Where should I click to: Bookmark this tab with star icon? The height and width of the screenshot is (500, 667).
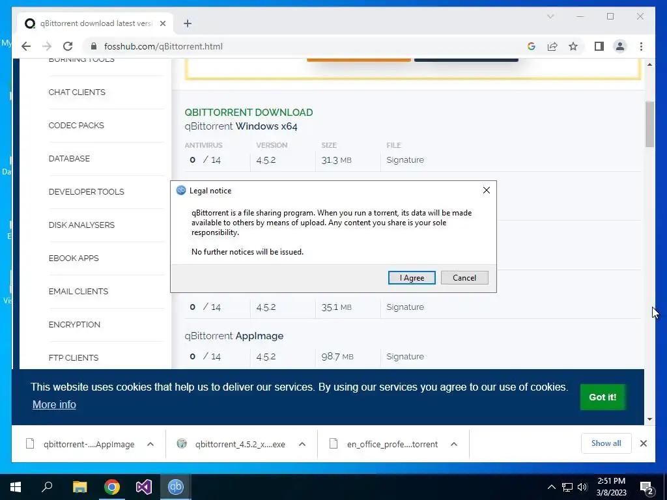pyautogui.click(x=573, y=46)
